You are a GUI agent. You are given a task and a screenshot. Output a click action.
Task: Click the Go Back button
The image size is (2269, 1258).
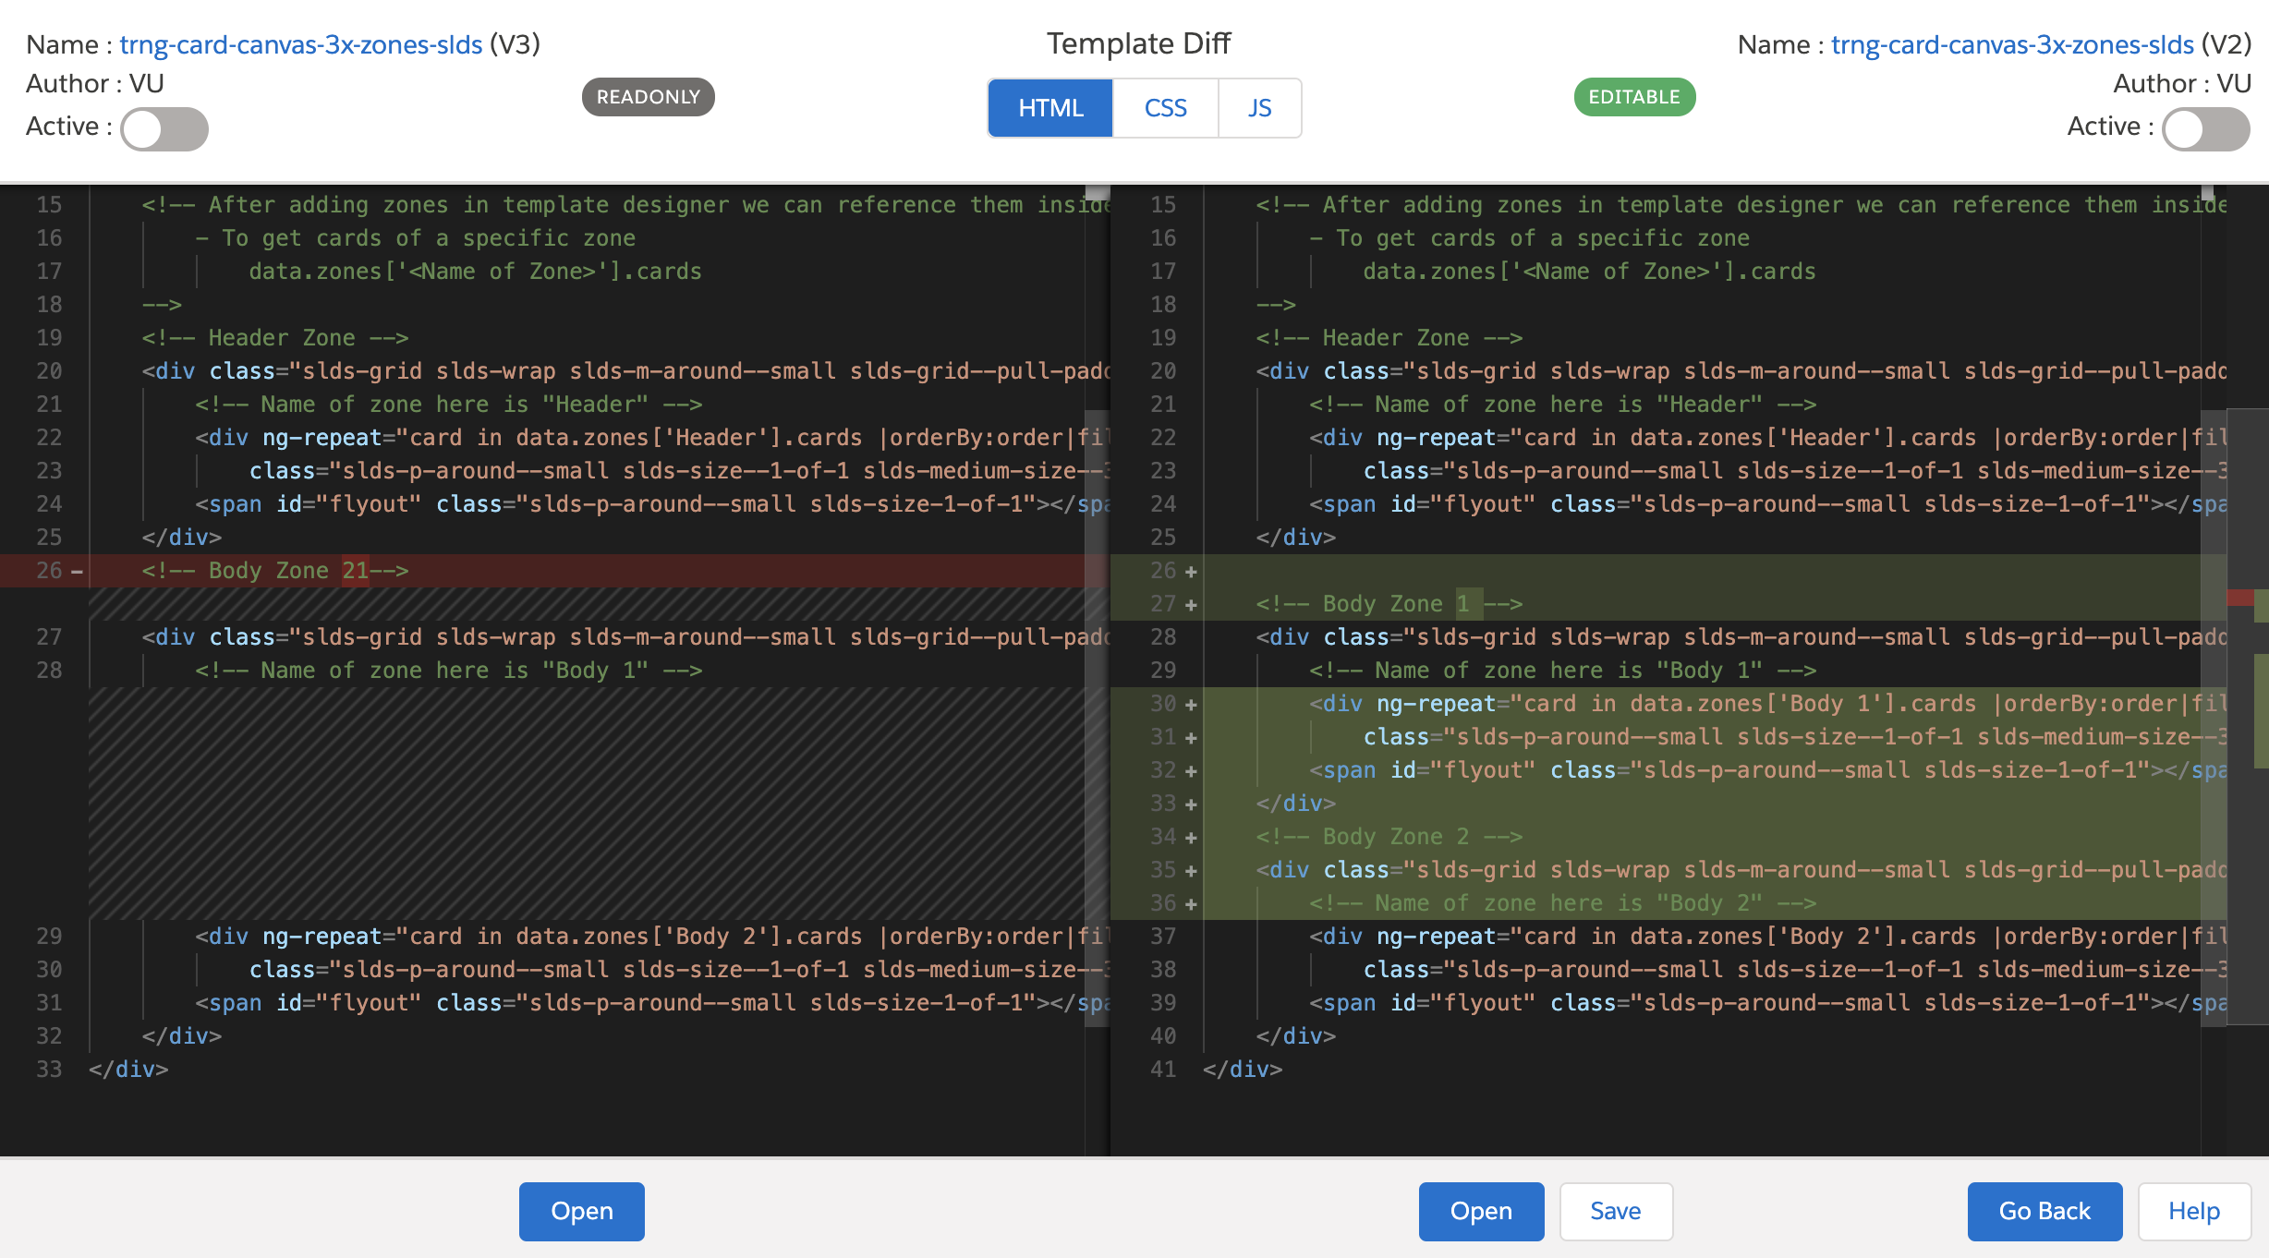2045,1211
